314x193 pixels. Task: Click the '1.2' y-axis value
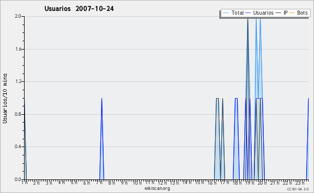(18, 81)
